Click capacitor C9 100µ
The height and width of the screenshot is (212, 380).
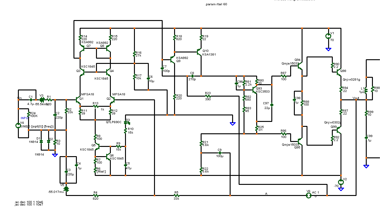pos(219,152)
